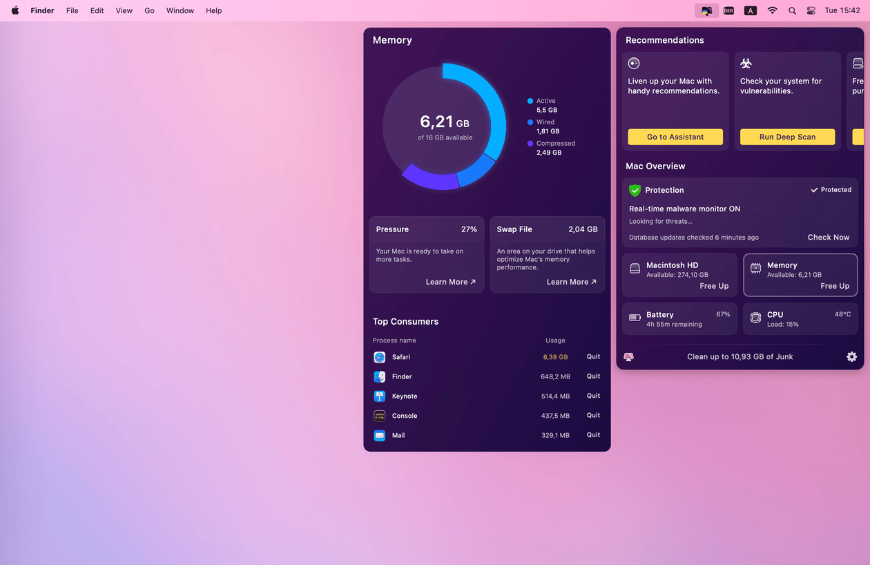Click the CleanMyMac icon in the menu bar

pos(706,10)
